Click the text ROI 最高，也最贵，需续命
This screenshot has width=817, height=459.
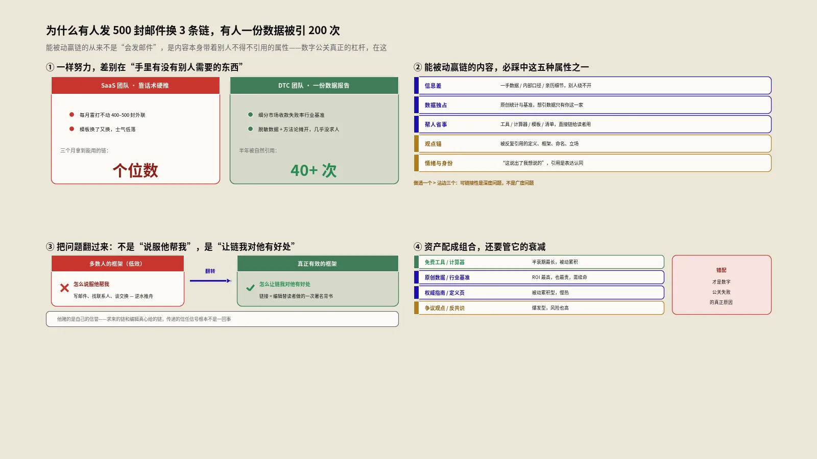[x=560, y=277]
